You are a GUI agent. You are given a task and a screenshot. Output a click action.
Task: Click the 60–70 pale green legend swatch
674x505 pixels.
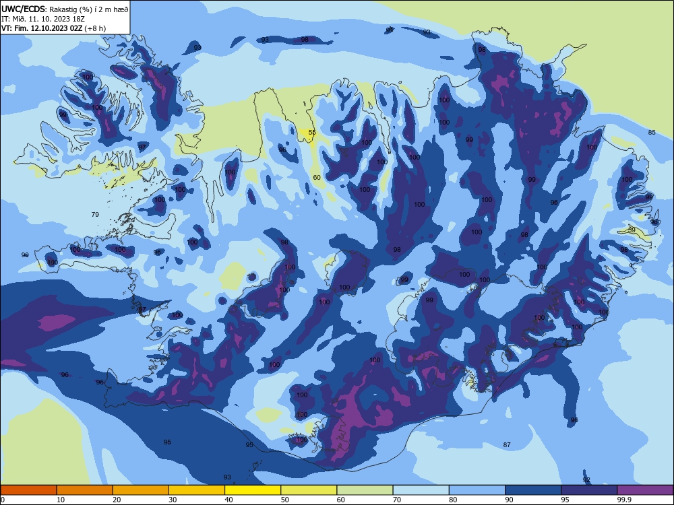pos(365,490)
